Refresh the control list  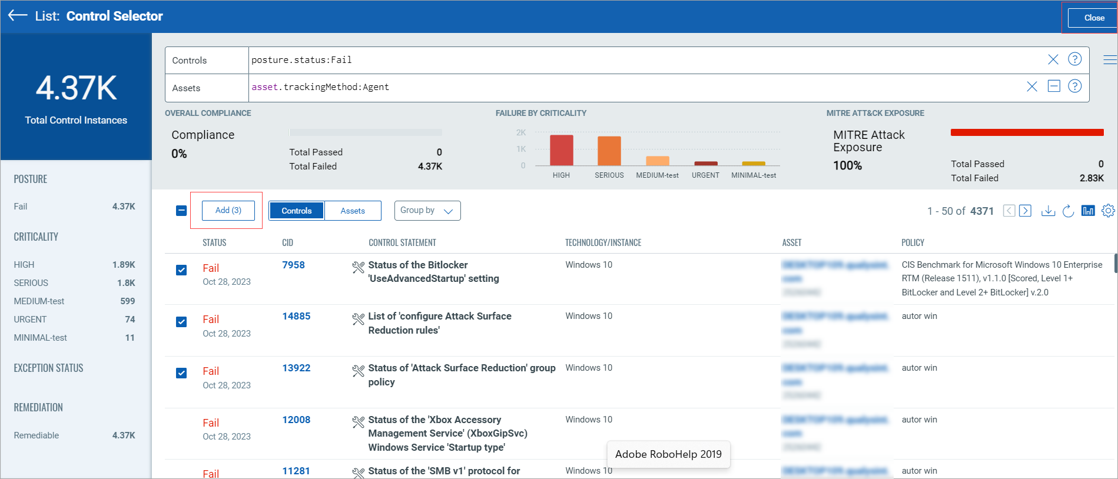click(1068, 211)
